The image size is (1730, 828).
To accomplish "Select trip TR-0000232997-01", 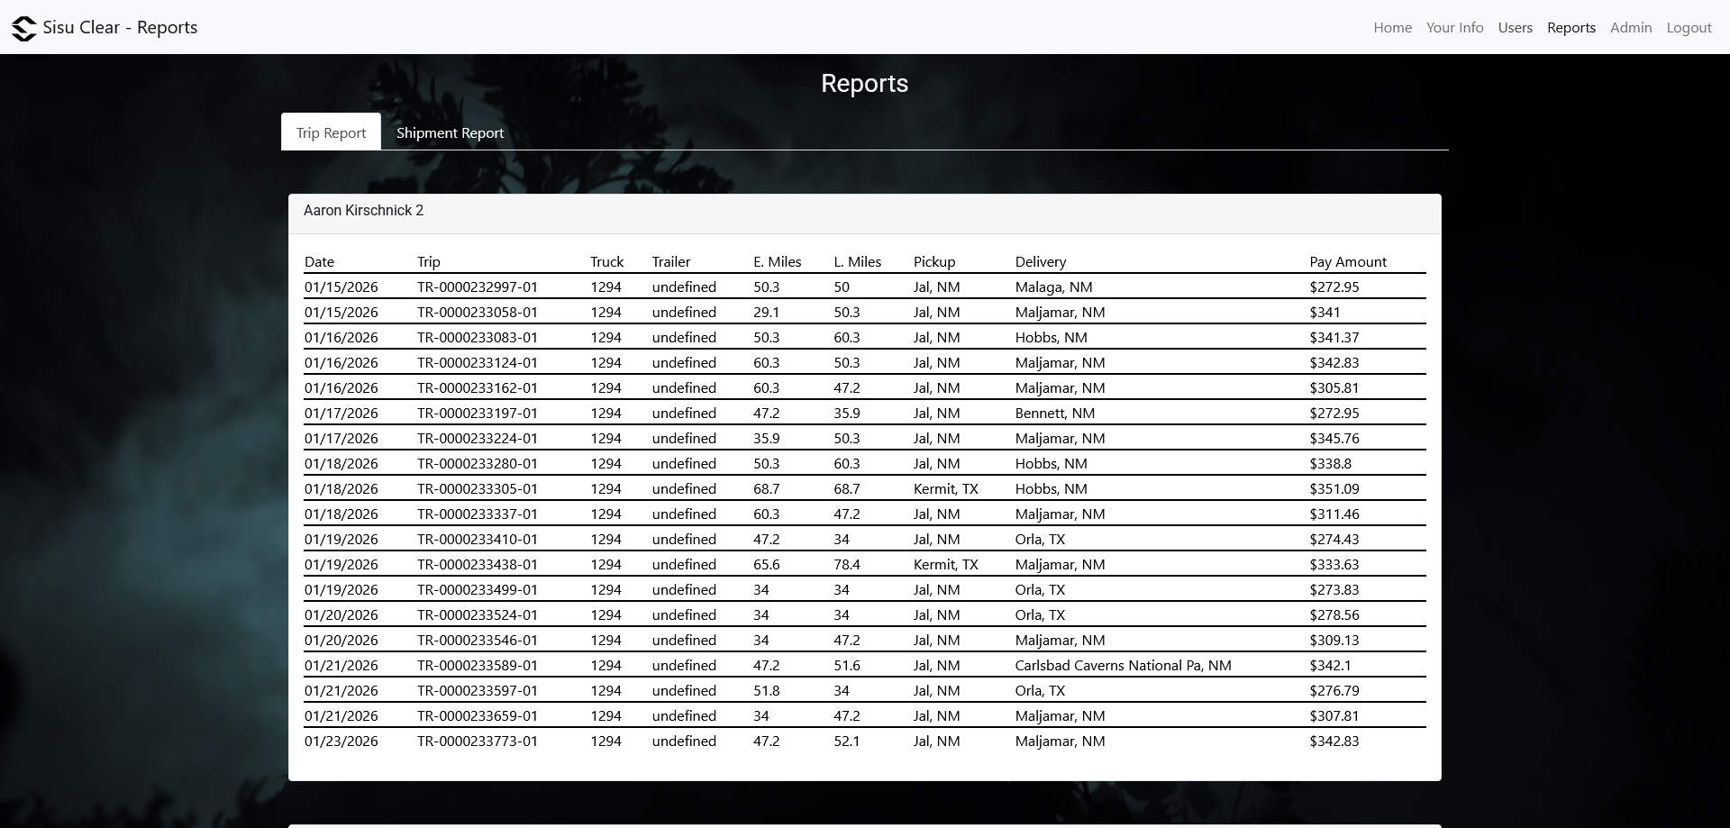I will [x=477, y=287].
